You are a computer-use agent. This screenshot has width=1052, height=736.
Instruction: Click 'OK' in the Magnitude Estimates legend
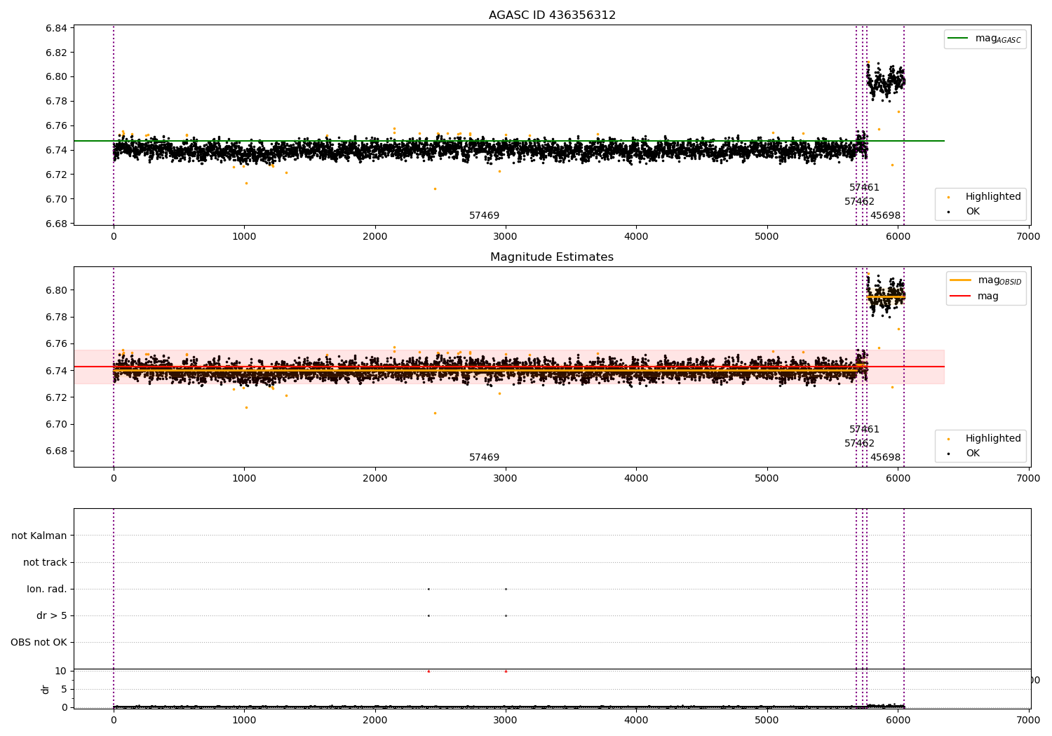972,454
